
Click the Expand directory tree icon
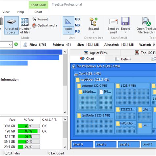point(93,21)
